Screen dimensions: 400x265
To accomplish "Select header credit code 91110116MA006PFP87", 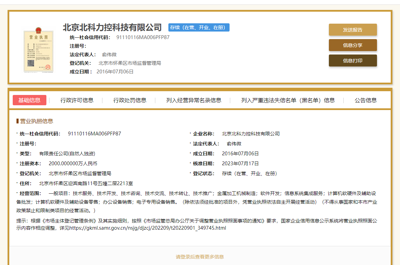I will tap(143, 37).
